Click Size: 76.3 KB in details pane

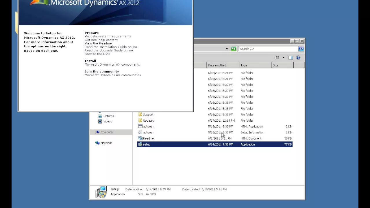tap(147, 194)
